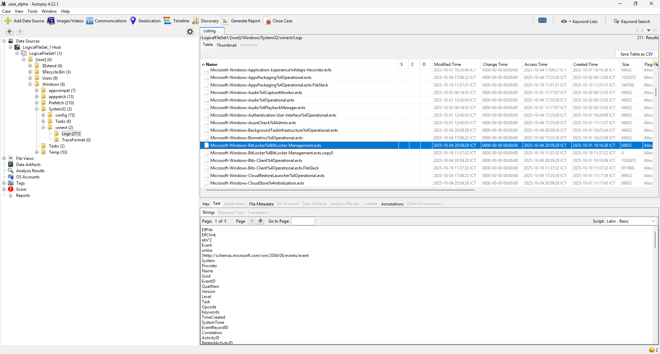
Task: Select Data Artifacts node icon
Action: pyautogui.click(x=11, y=165)
